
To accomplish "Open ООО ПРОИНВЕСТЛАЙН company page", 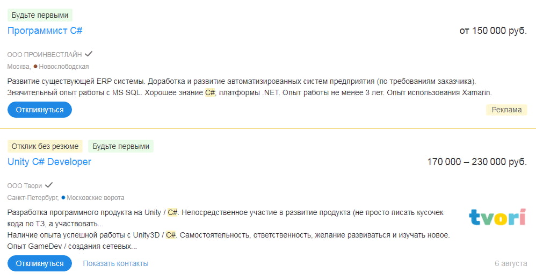I will (x=45, y=54).
